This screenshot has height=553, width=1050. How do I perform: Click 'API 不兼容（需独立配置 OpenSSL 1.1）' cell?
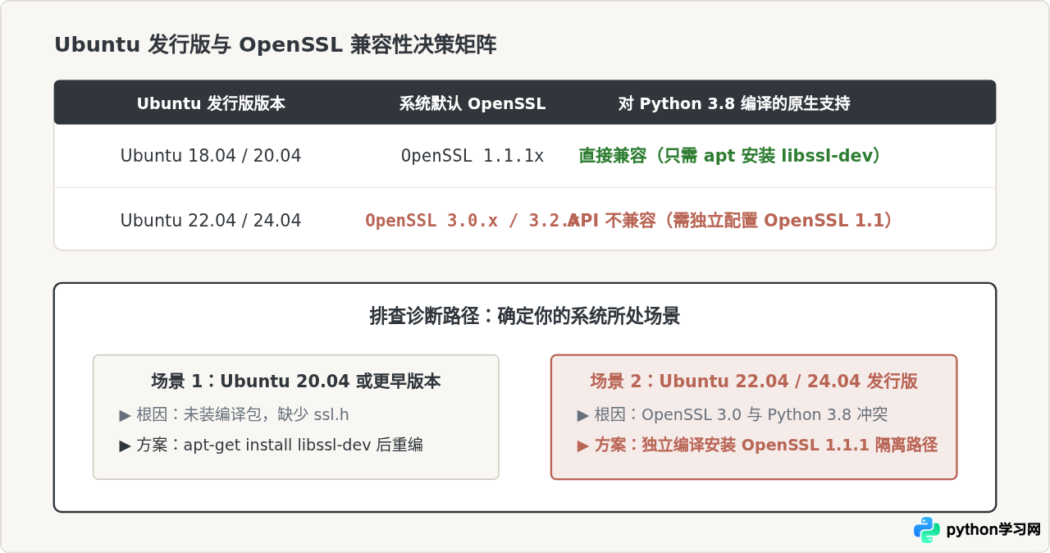click(x=731, y=220)
